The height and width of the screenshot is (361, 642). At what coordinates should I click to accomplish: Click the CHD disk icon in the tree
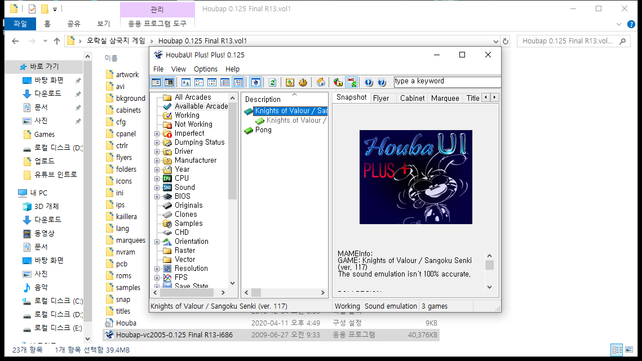167,232
